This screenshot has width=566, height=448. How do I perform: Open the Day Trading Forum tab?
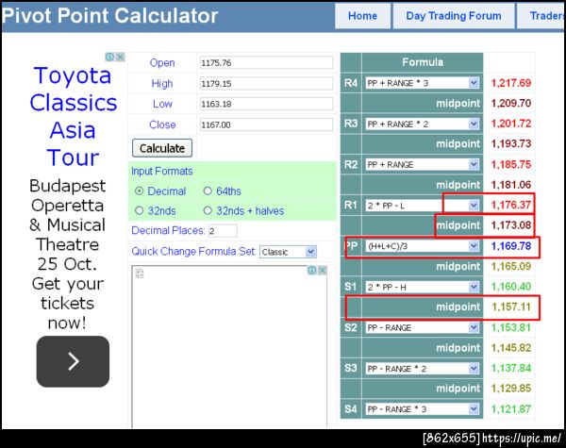click(x=454, y=16)
